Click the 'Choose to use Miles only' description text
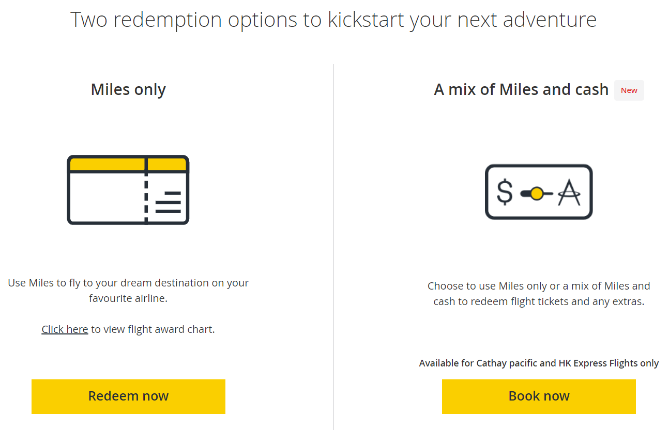This screenshot has height=432, width=669. [539, 294]
